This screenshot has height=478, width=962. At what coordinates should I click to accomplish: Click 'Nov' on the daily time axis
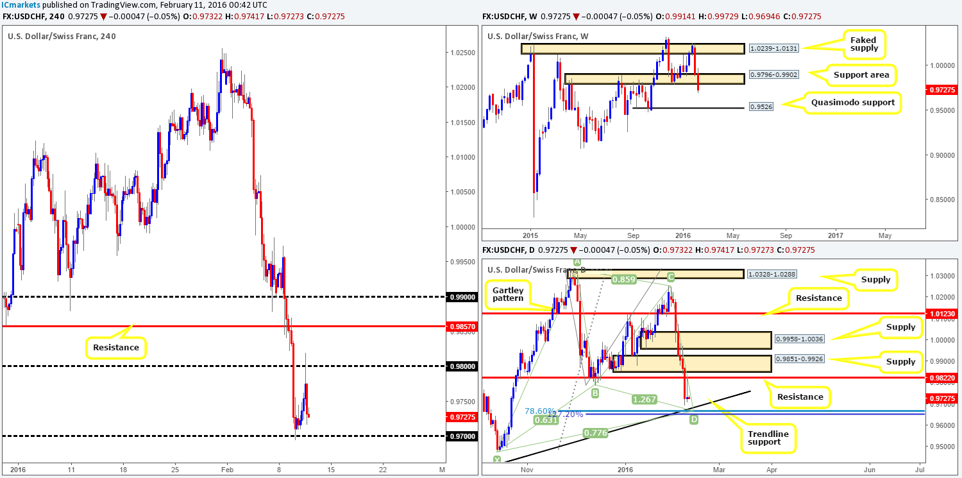point(527,468)
